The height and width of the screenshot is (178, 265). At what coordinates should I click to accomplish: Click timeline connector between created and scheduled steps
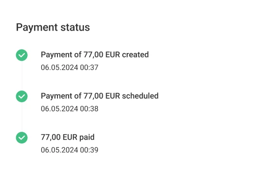(22, 75)
